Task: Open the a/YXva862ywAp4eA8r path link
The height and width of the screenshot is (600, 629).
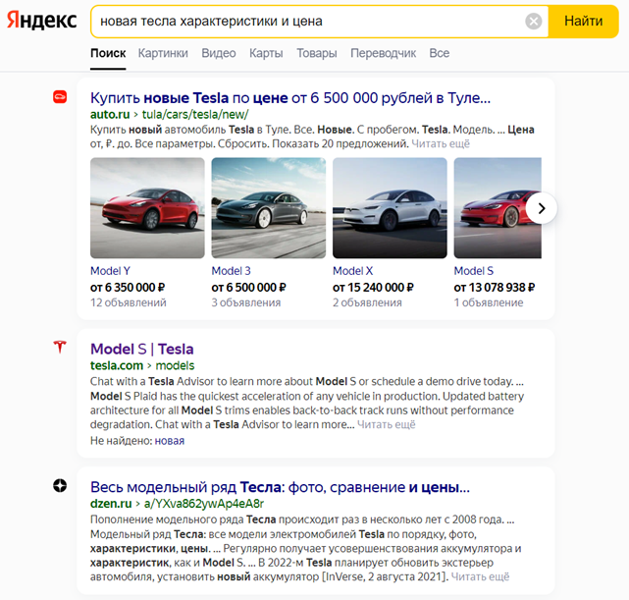Action: tap(204, 504)
